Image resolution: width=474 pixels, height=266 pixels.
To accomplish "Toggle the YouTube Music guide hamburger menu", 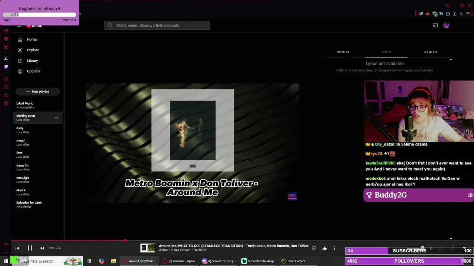I will pyautogui.click(x=19, y=26).
